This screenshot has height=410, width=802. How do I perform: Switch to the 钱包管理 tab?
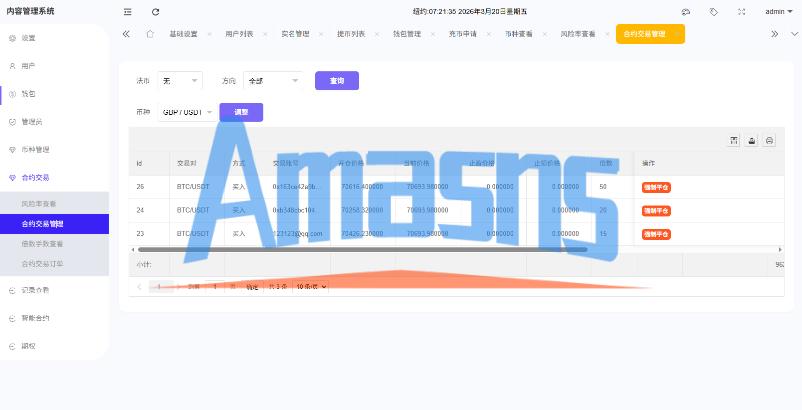407,34
